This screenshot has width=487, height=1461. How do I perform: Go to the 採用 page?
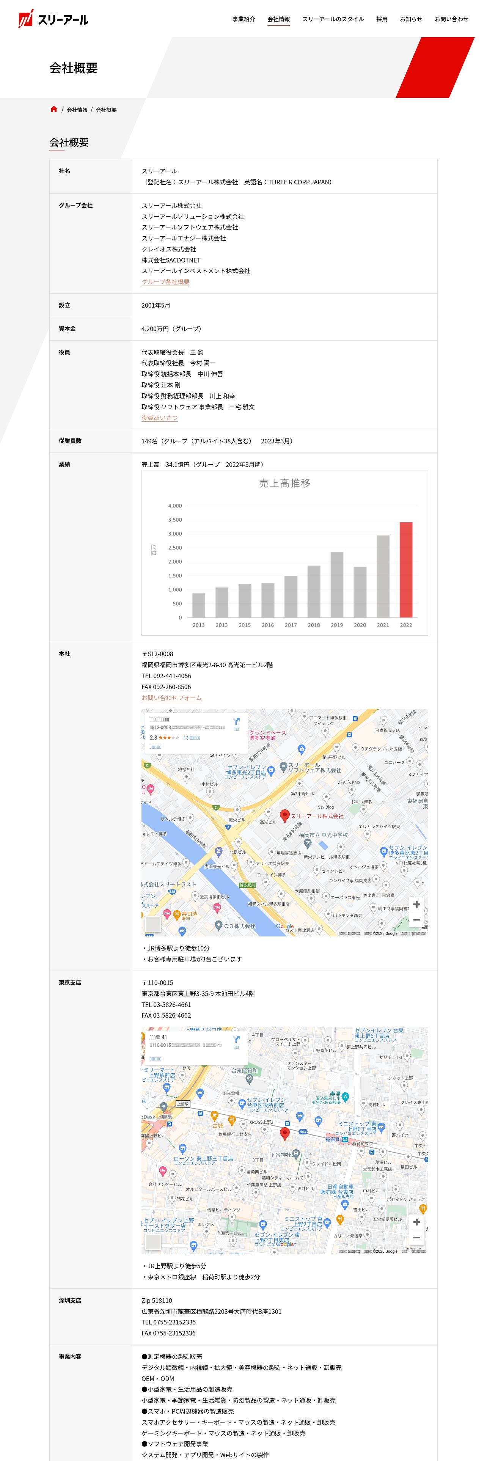click(382, 19)
